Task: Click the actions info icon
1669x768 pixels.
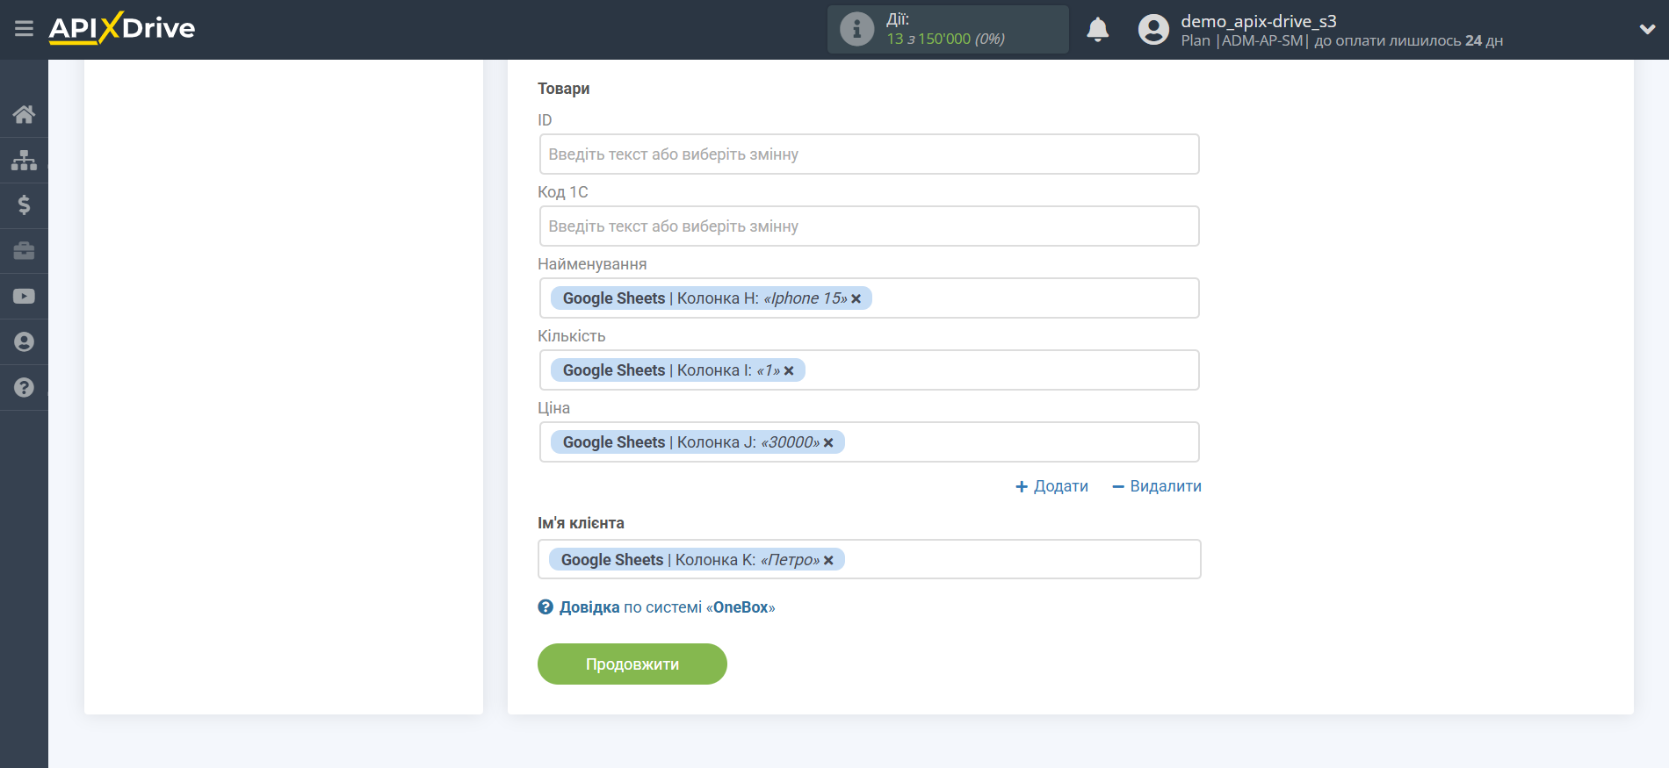Action: (x=856, y=29)
